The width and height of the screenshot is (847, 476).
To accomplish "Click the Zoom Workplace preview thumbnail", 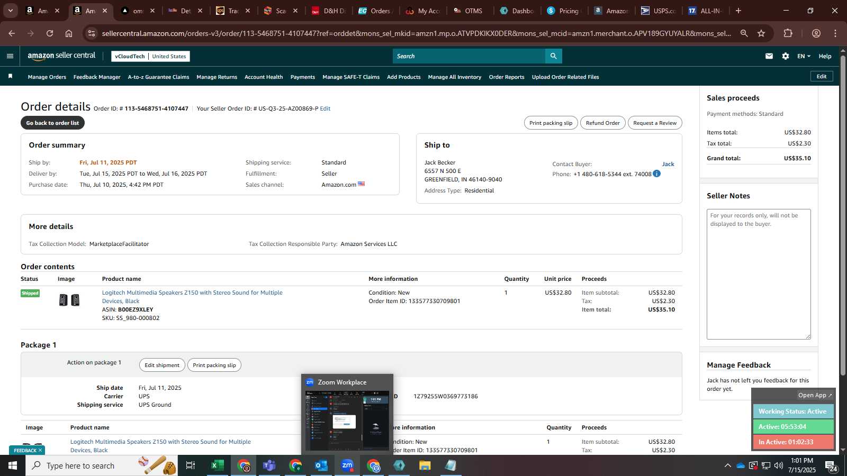I will point(347,420).
